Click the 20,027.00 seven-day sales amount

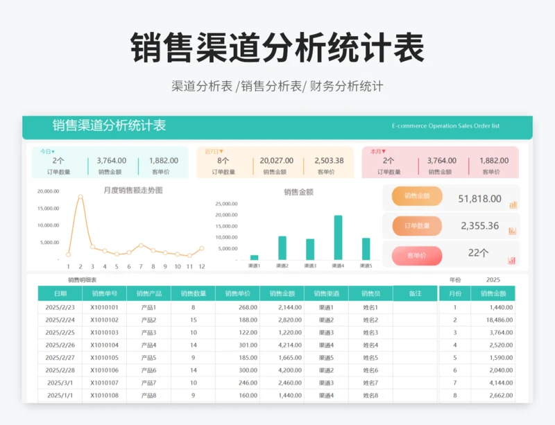[x=276, y=161]
